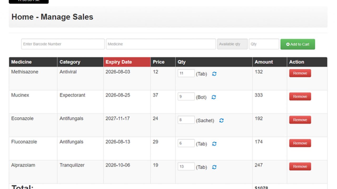Click Mucinex quantity box showing 9
Screen dimensions: 337x189
pos(186,97)
